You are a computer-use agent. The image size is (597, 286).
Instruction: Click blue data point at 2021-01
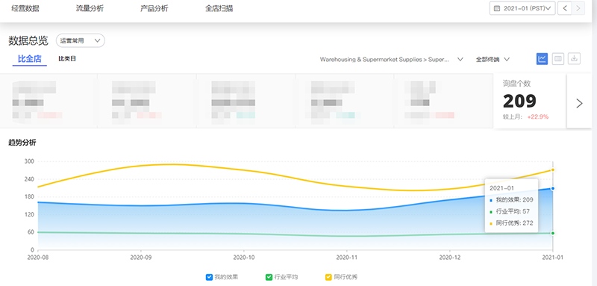pos(552,188)
